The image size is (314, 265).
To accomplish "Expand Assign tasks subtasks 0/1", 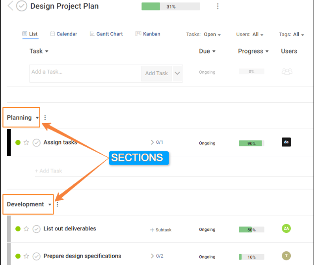I will coord(157,142).
